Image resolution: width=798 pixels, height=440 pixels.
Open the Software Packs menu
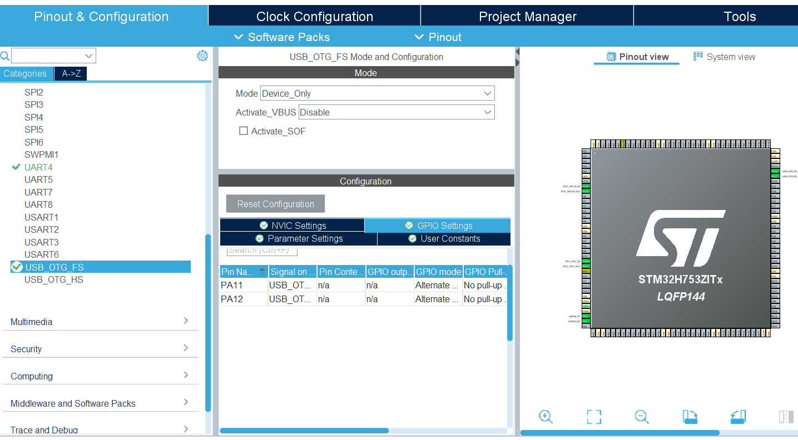(282, 37)
